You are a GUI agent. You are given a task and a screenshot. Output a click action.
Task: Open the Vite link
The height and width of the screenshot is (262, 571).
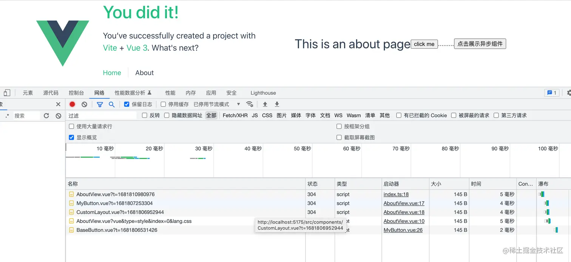tap(110, 48)
